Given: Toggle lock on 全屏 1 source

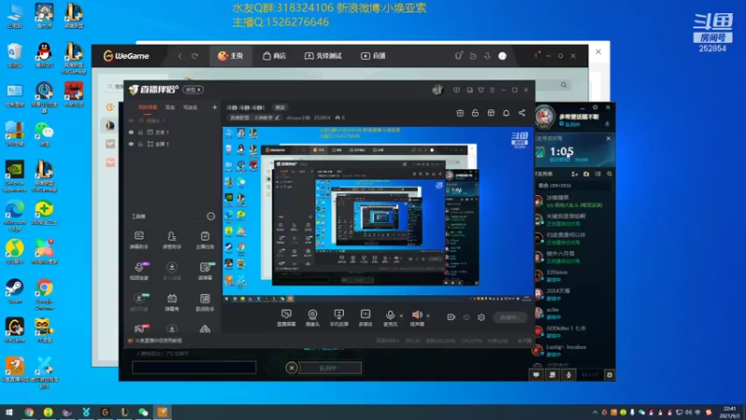Looking at the screenshot, I should click(x=141, y=144).
